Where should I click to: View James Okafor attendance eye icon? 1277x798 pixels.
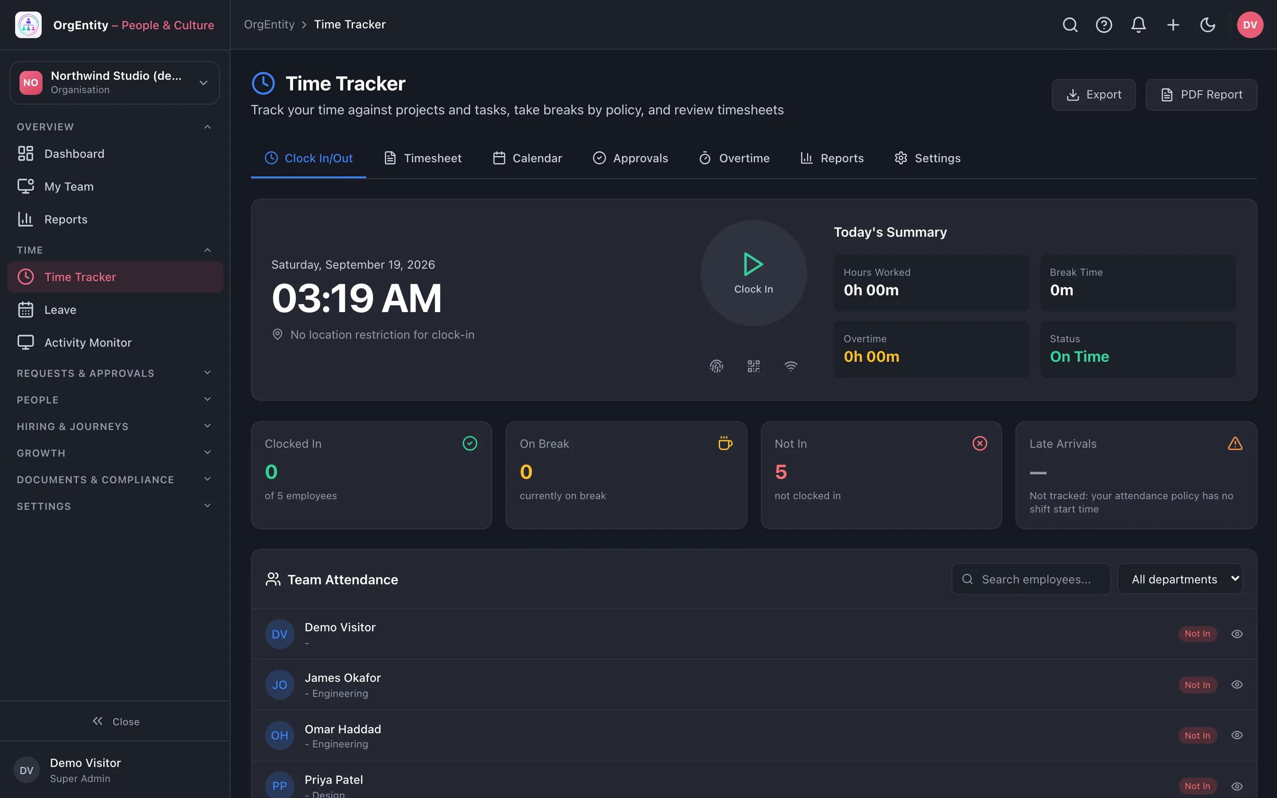click(x=1237, y=685)
